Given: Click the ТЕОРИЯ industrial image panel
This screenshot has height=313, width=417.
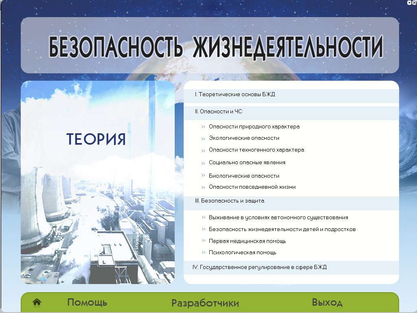Looking at the screenshot, I should (x=98, y=182).
